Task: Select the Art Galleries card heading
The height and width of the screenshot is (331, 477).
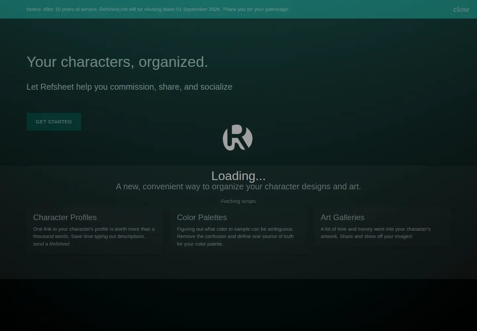Action: pos(343,217)
